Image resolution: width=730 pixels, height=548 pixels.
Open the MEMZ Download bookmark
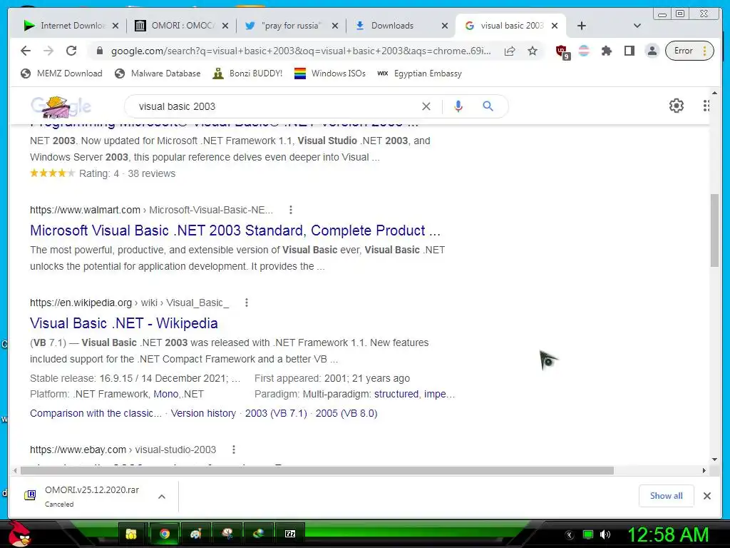pos(61,73)
